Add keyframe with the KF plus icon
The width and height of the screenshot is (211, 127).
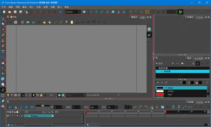(173, 107)
